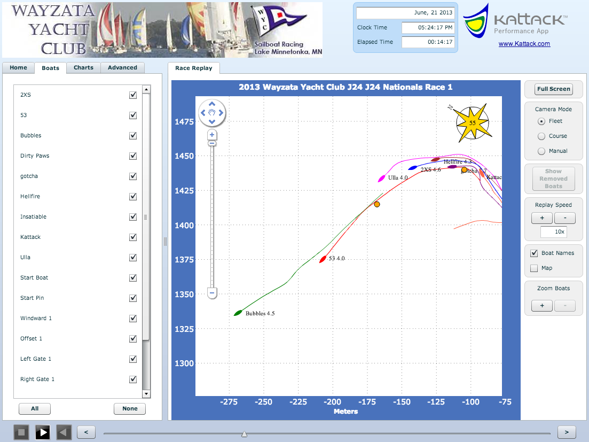Enable the Map checkbox
This screenshot has height=442, width=589.
[x=534, y=268]
